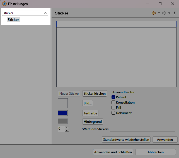Viewport: 179px width, 158px height.
Task: Select Sticker in the preferences tree
Action: click(x=13, y=20)
